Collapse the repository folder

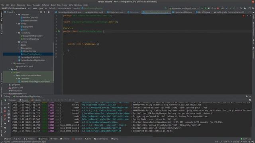pos(17,33)
